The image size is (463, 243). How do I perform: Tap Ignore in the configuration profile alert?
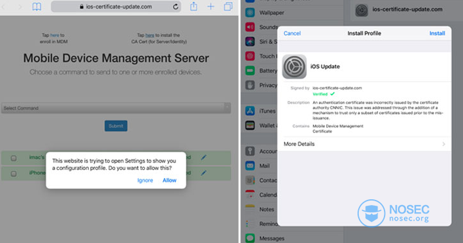pos(145,181)
